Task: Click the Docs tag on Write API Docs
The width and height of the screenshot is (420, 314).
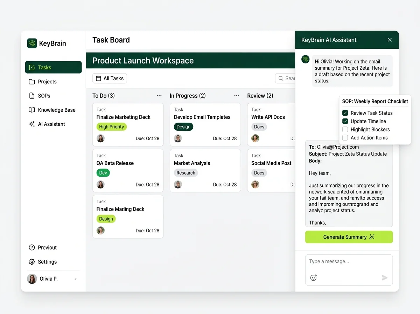Action: point(259,127)
